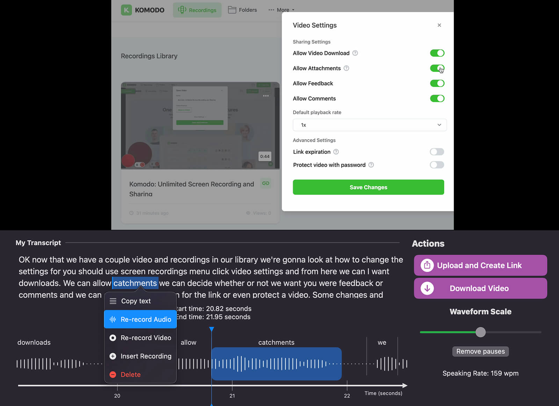The image size is (559, 406).
Task: Click the views eye icon on recording card
Action: [248, 213]
